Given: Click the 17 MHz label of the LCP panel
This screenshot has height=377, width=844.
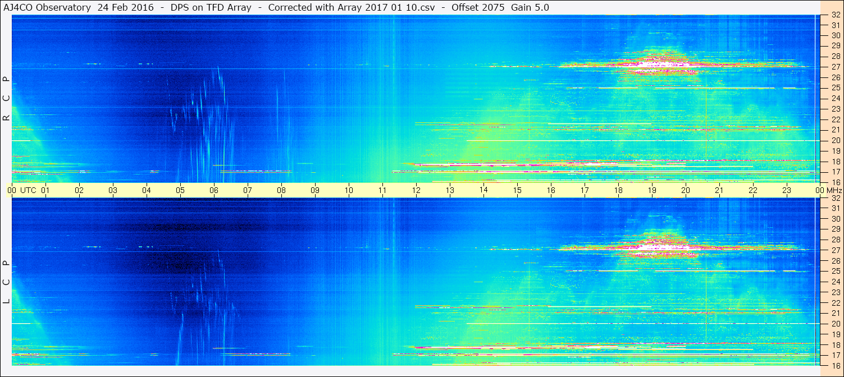Looking at the screenshot, I should tap(836, 355).
